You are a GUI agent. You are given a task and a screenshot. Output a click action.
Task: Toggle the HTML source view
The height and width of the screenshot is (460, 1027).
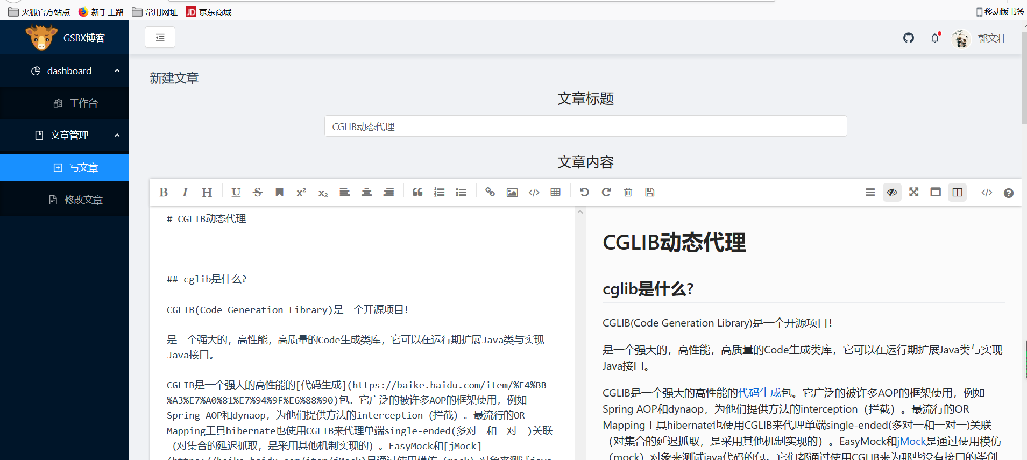(x=987, y=192)
